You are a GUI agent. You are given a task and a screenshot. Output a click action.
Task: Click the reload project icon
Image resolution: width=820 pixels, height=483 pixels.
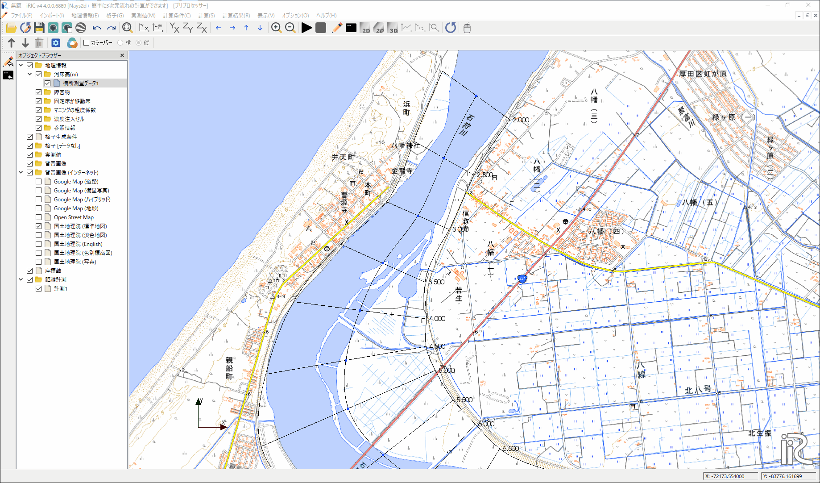(x=25, y=28)
